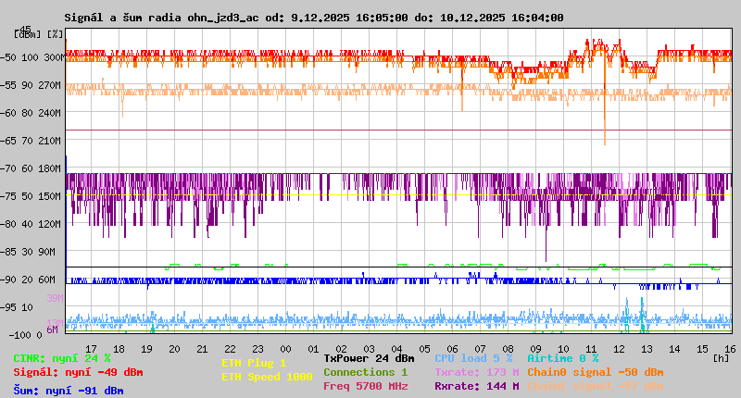This screenshot has width=741, height=398.
Task: Select the TxPower 24 dBm label
Action: 369,357
